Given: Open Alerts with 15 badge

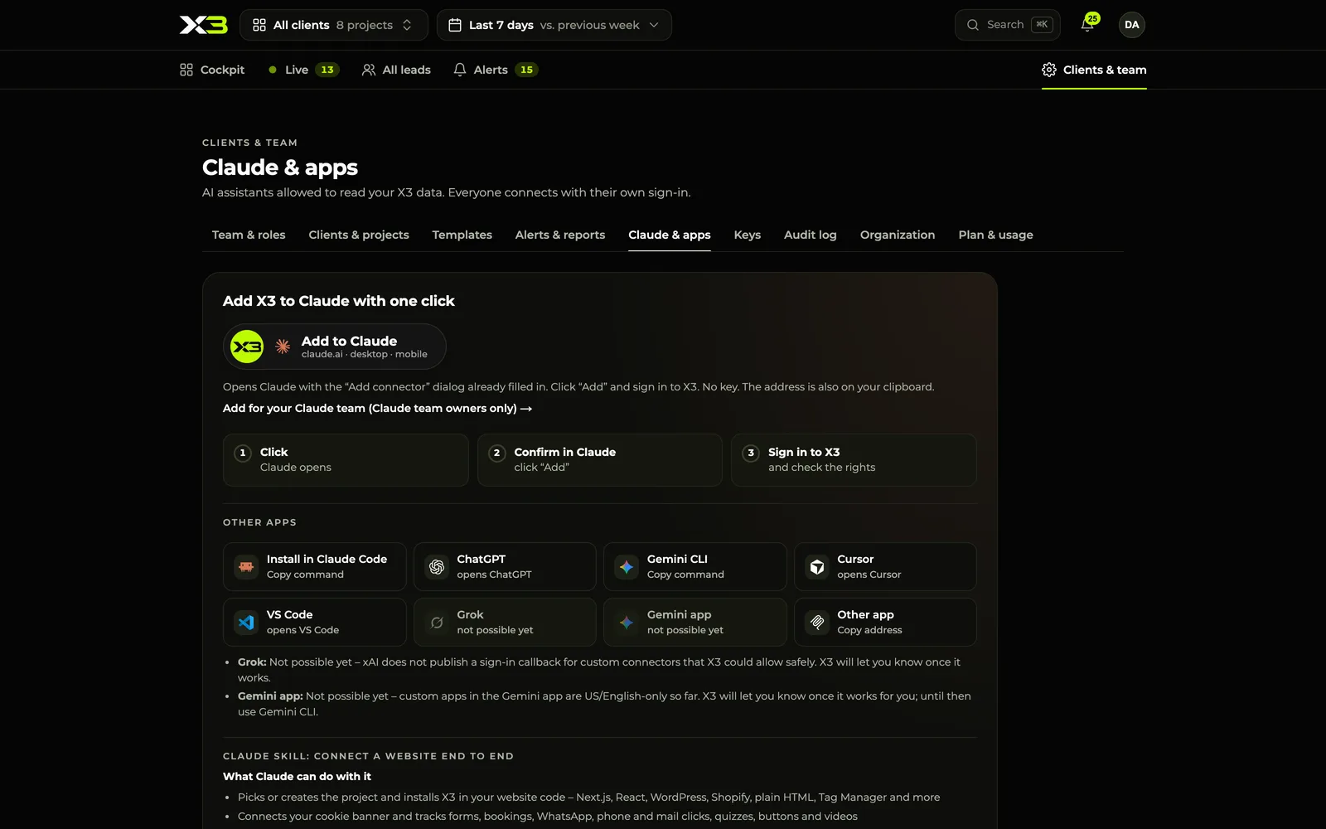Looking at the screenshot, I should click(496, 70).
